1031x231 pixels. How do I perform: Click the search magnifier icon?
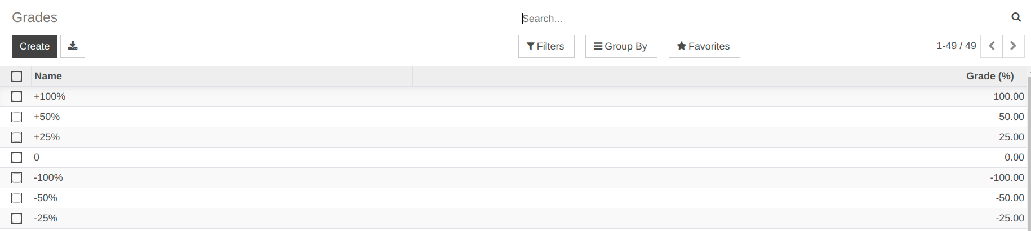coord(1016,17)
